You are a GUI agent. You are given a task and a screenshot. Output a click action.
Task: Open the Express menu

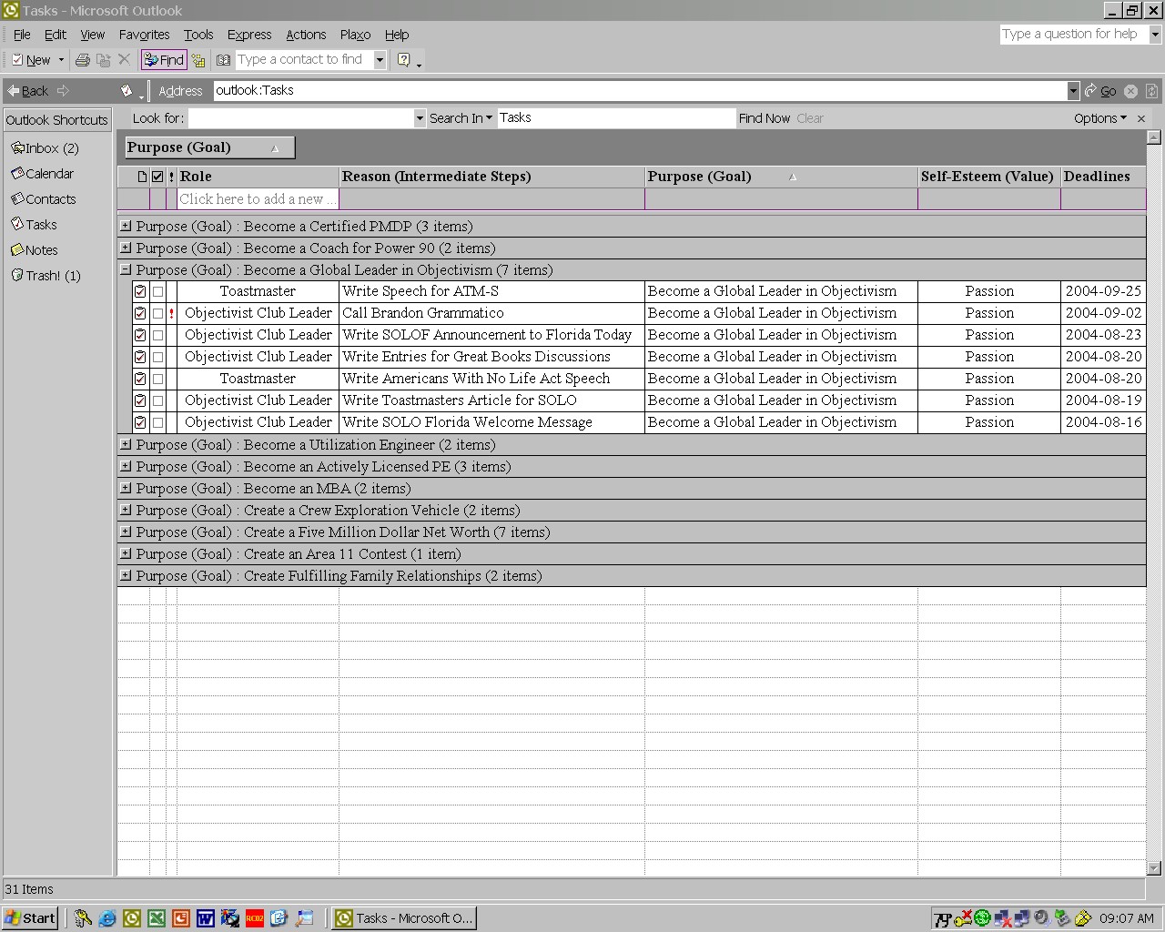pos(249,35)
